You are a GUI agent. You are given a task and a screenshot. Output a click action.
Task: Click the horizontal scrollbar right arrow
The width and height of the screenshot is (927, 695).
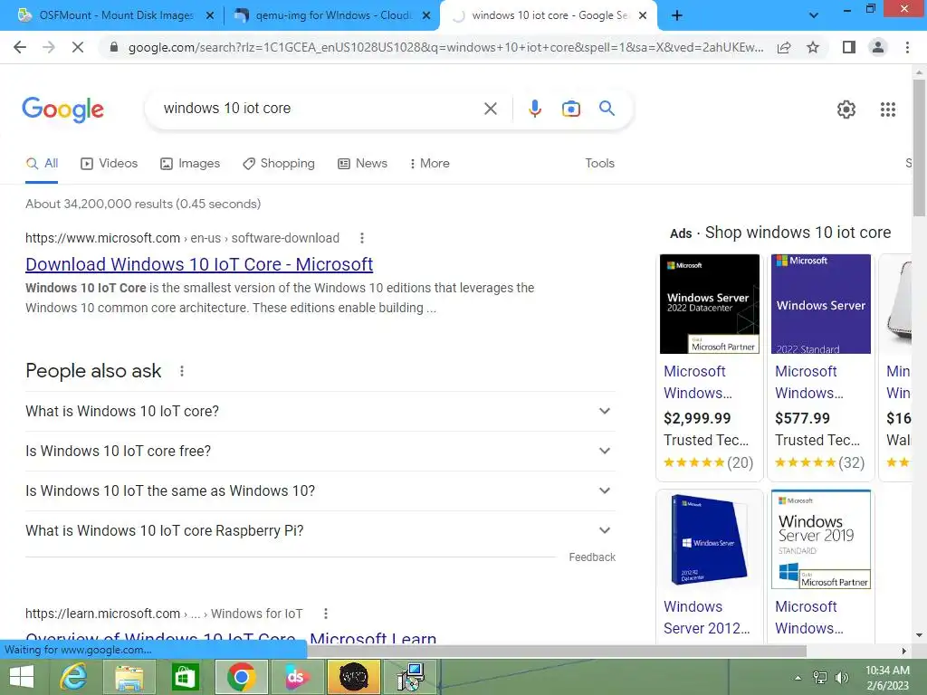pyautogui.click(x=903, y=651)
